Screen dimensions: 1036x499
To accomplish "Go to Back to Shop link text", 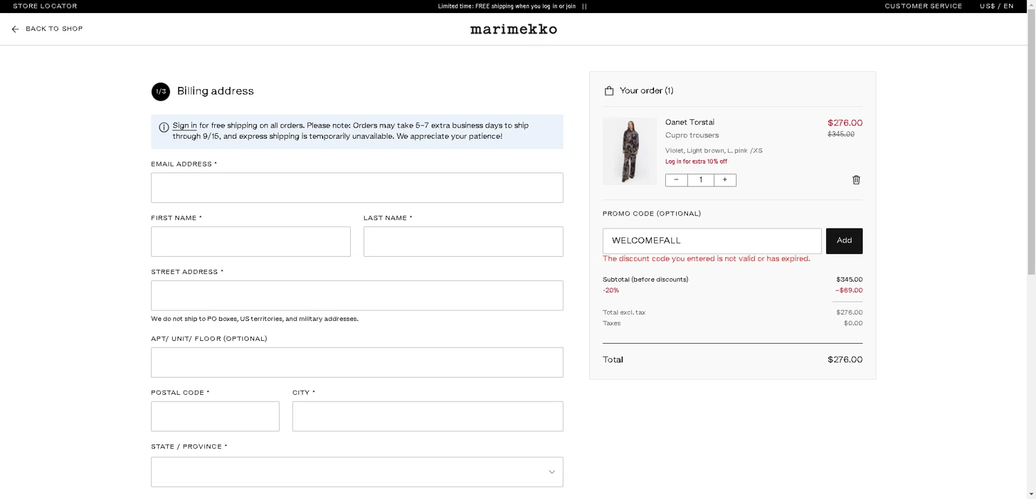I will (54, 29).
